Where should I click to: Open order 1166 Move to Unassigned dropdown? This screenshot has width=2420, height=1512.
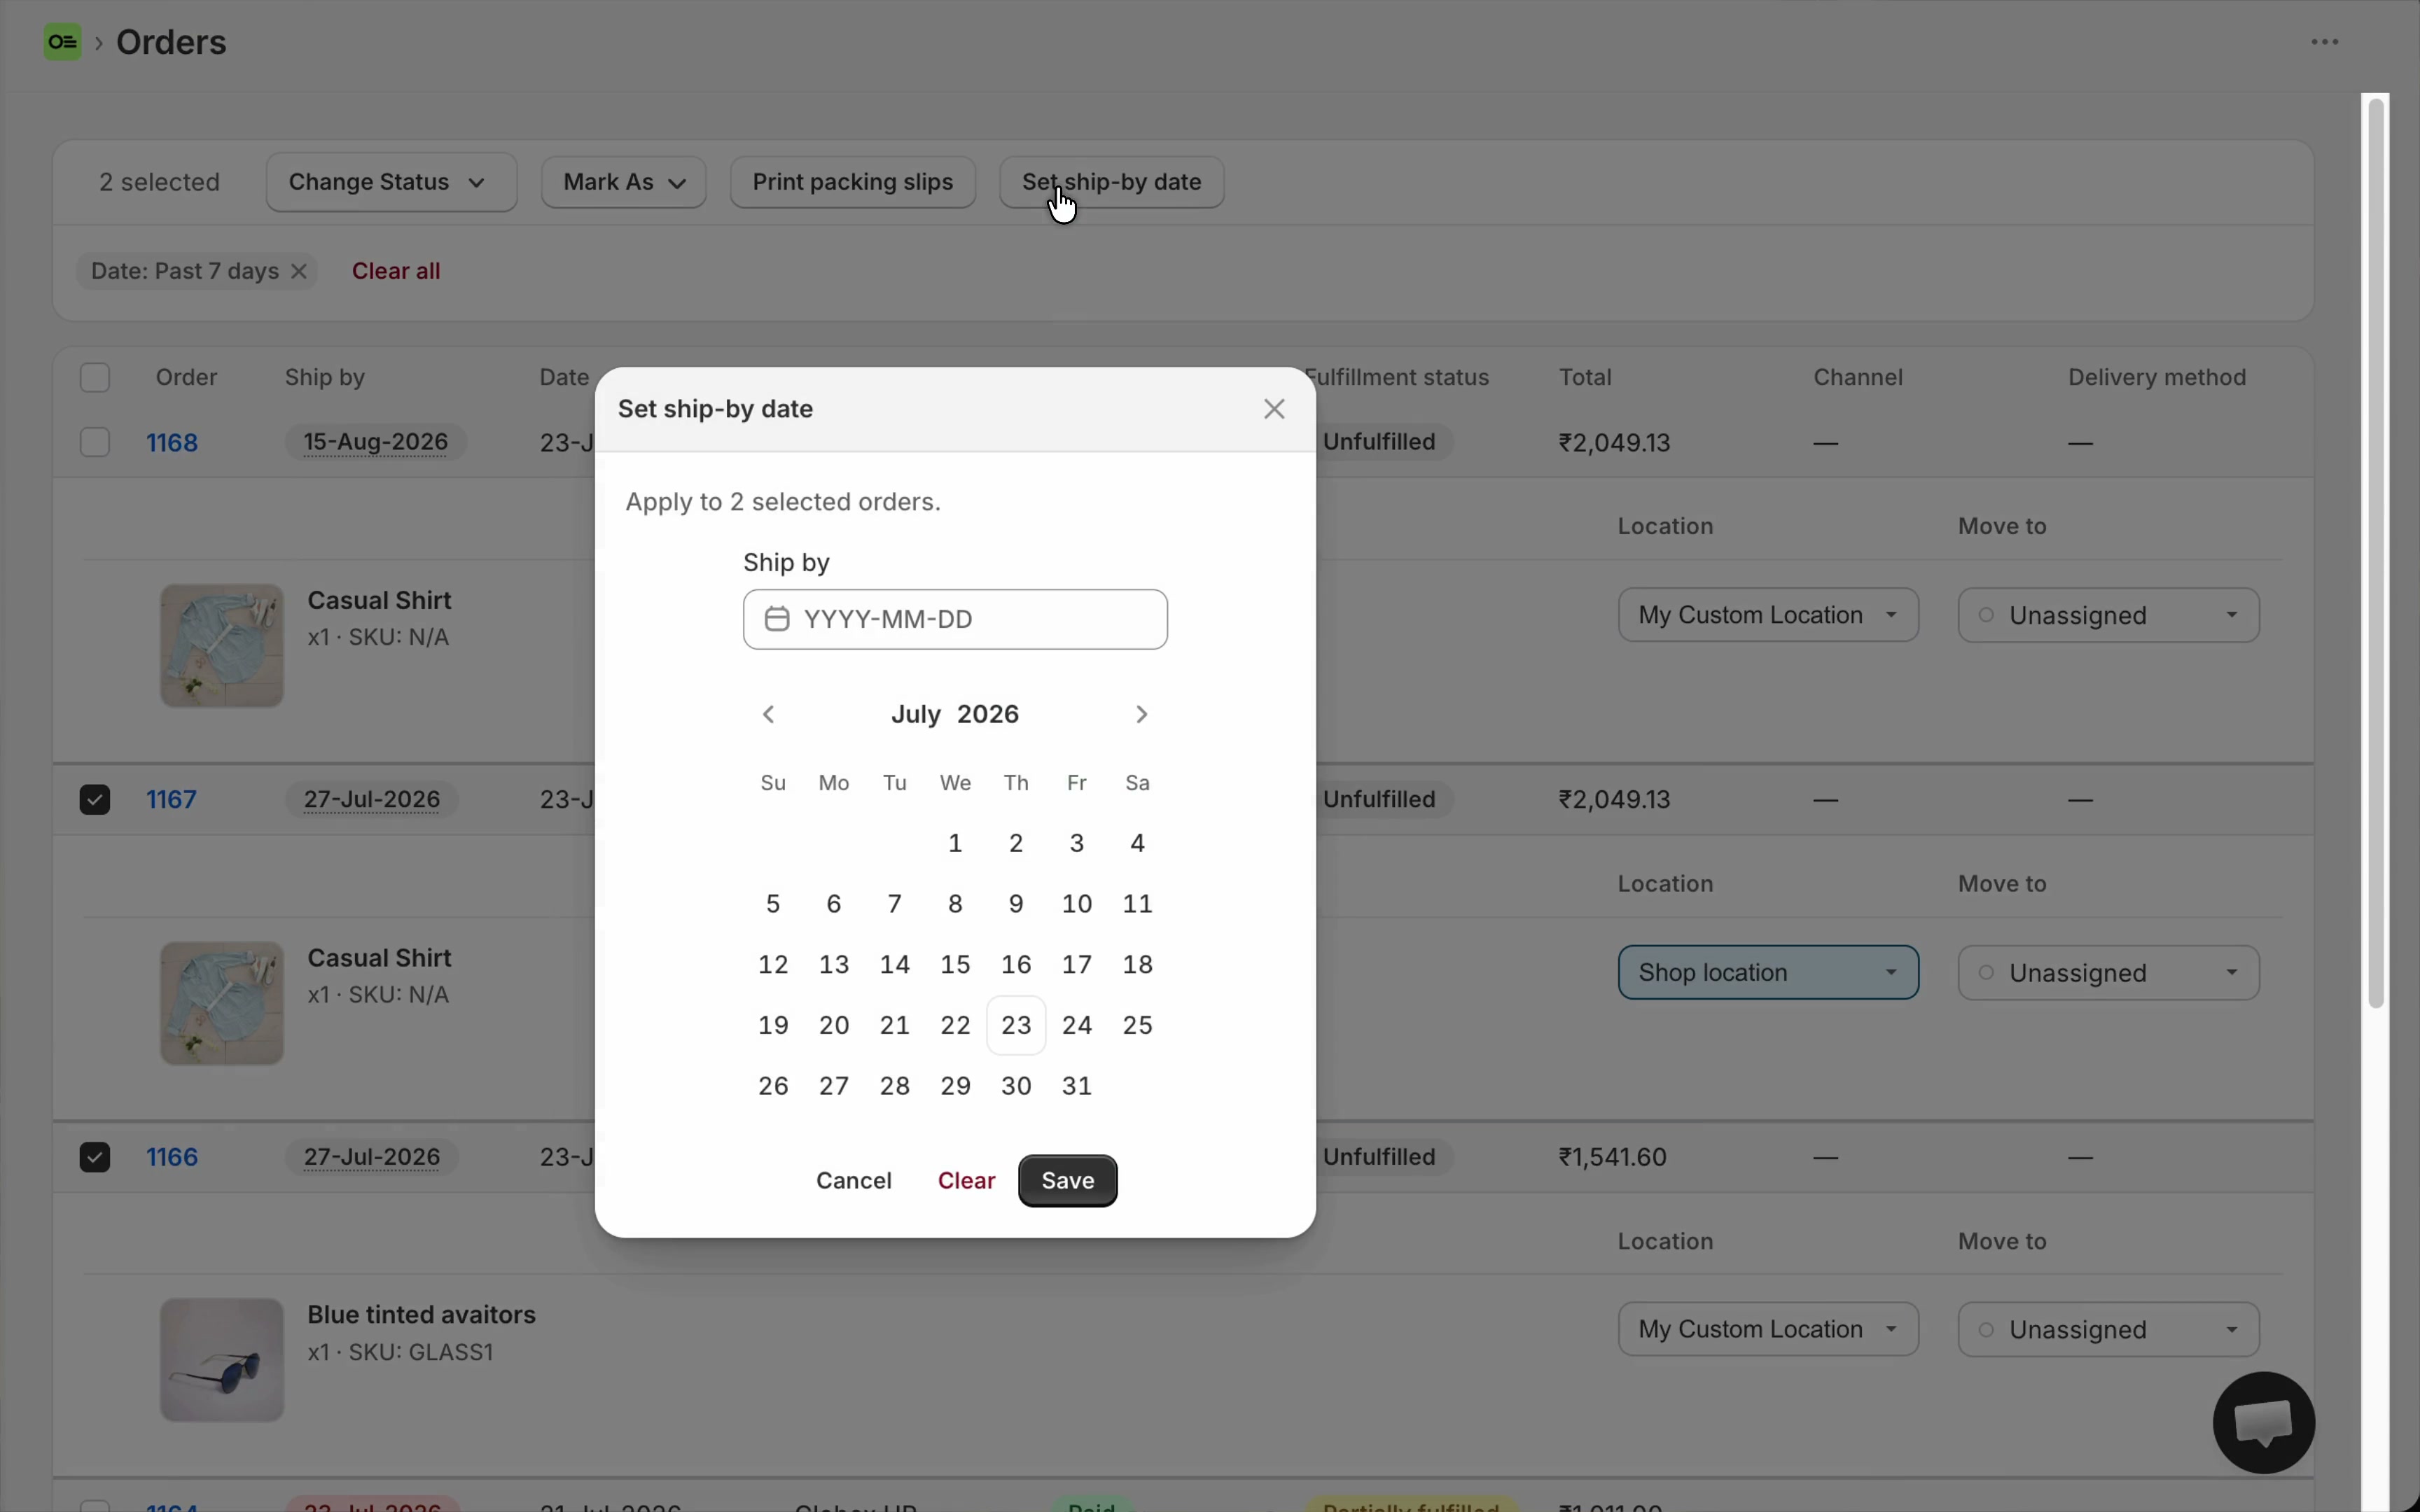click(2108, 1330)
